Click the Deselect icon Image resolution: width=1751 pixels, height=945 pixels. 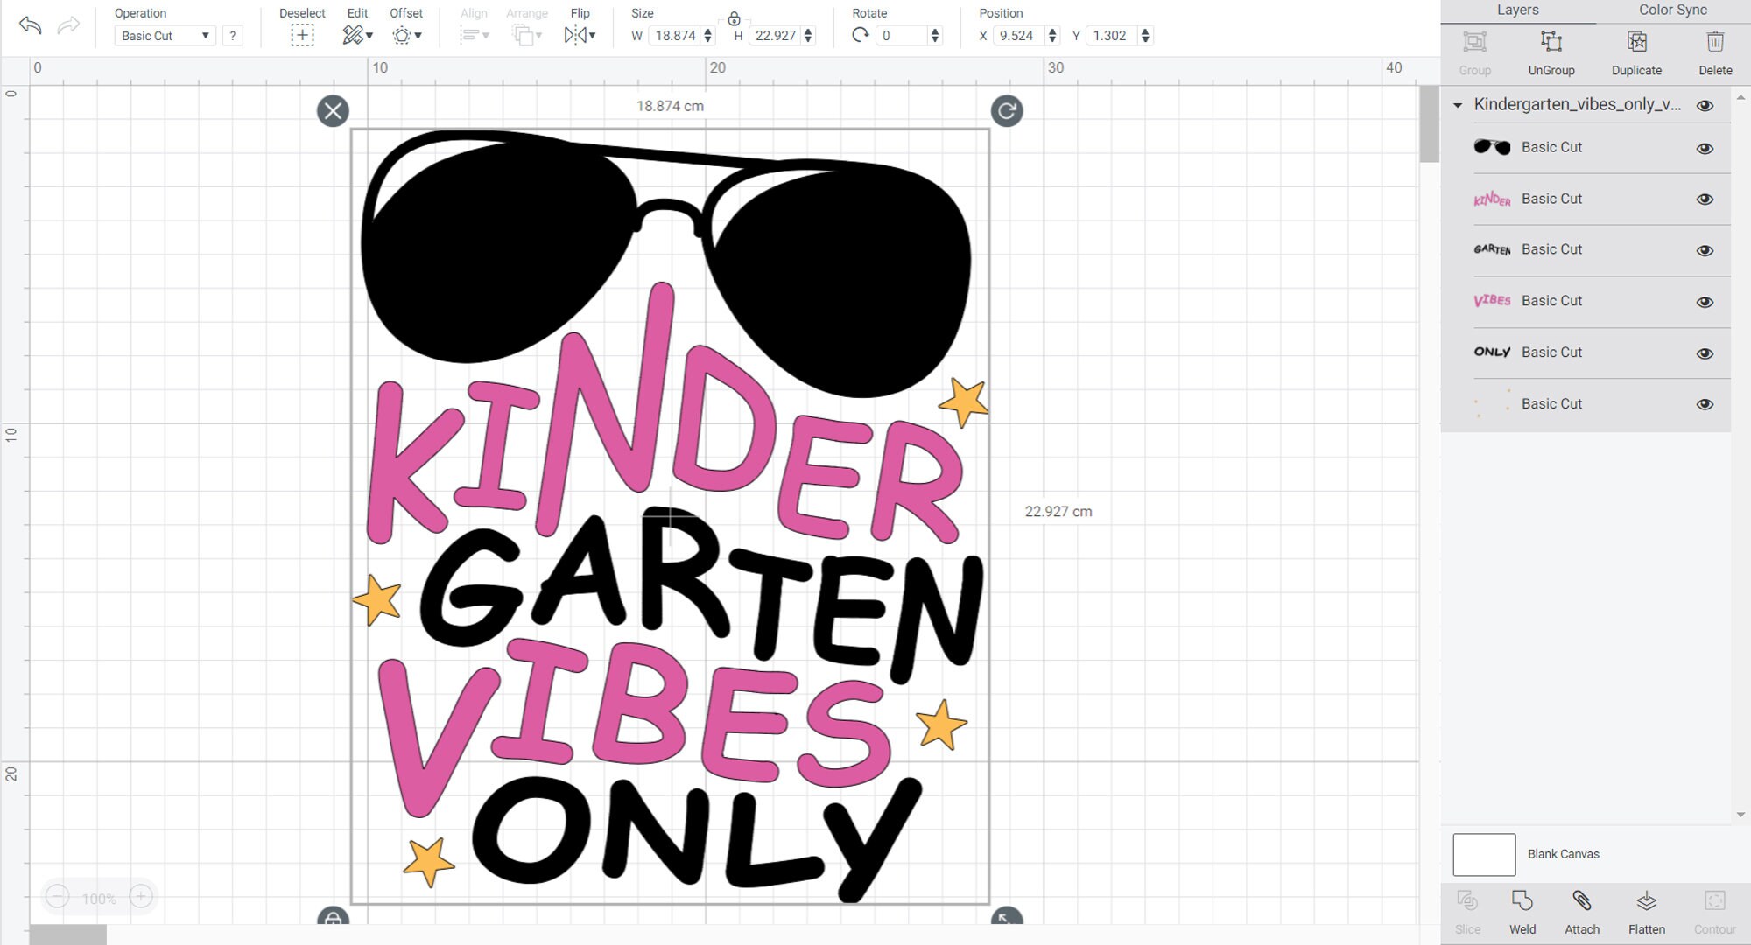point(302,36)
